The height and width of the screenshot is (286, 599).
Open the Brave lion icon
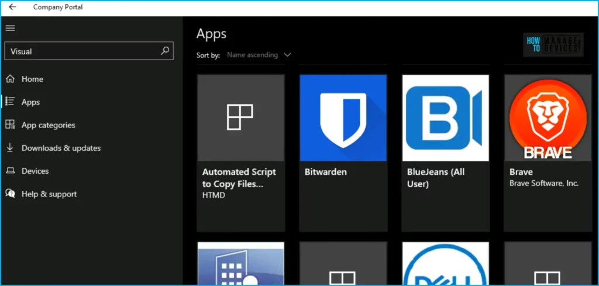pyautogui.click(x=548, y=118)
